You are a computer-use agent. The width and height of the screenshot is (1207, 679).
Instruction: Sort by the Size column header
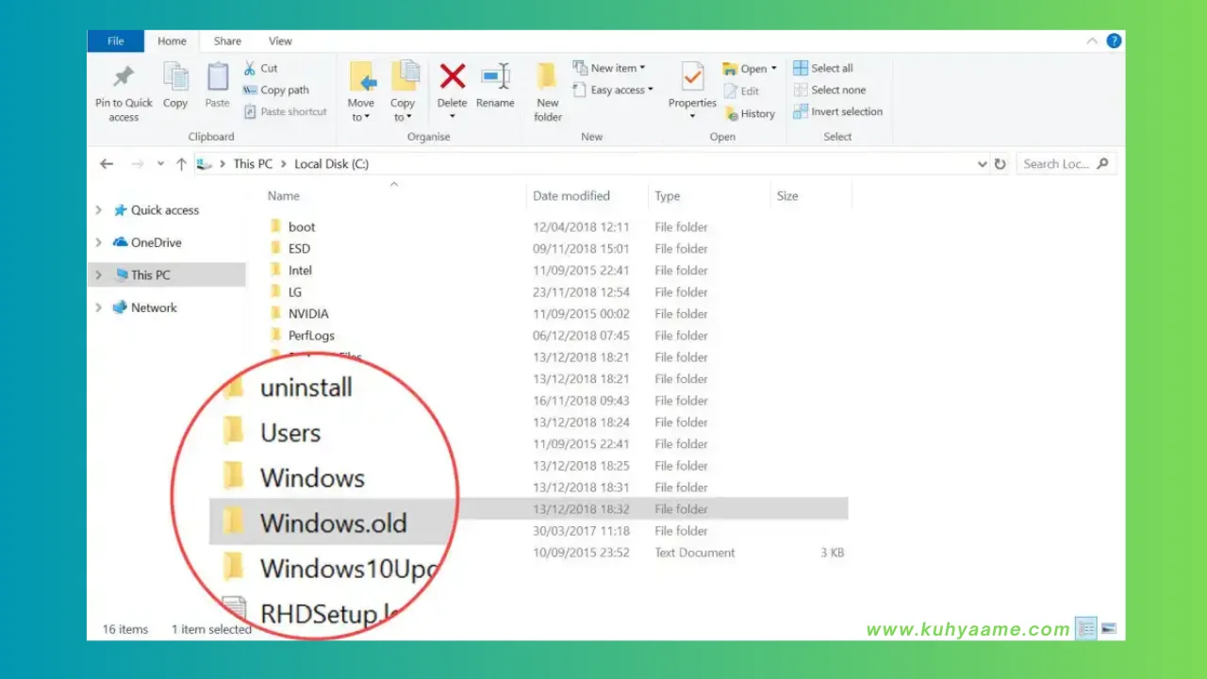(x=787, y=196)
